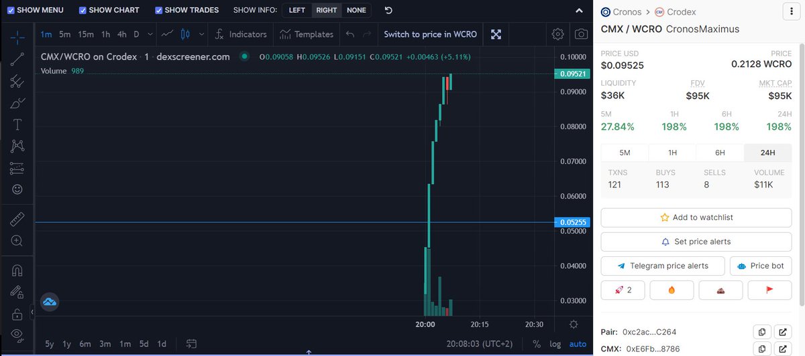The image size is (805, 356).
Task: Select the 4h timeframe
Action: (121, 34)
